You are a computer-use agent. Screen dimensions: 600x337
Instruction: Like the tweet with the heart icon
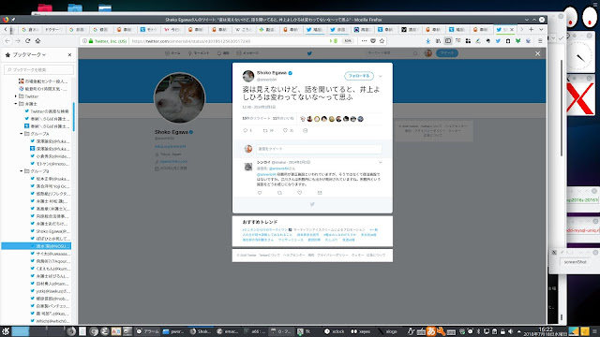[285, 131]
